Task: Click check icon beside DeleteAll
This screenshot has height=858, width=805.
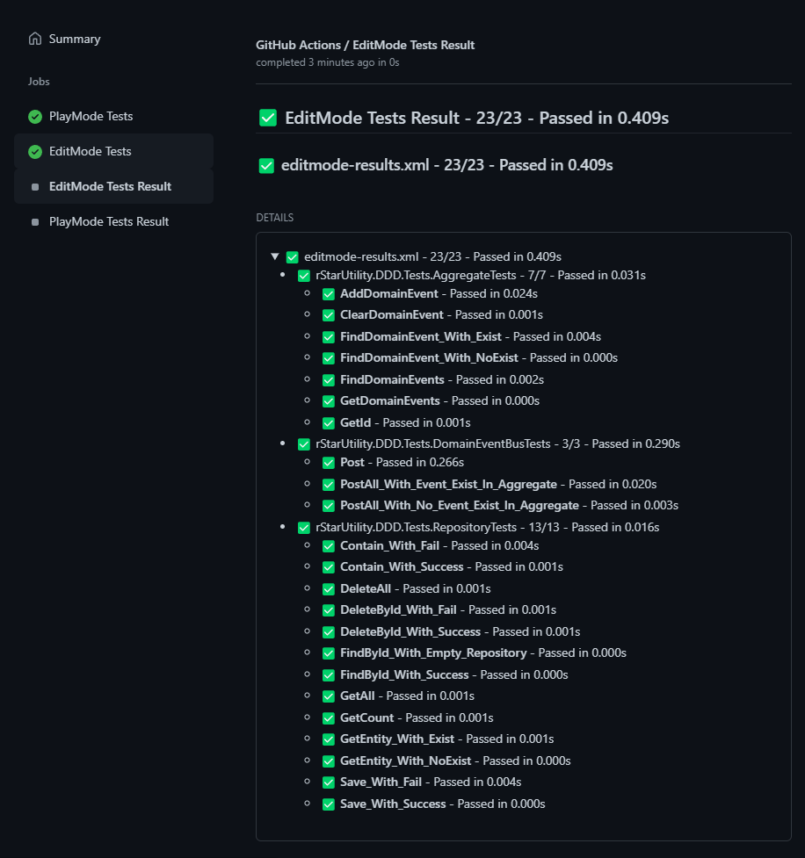Action: point(329,589)
